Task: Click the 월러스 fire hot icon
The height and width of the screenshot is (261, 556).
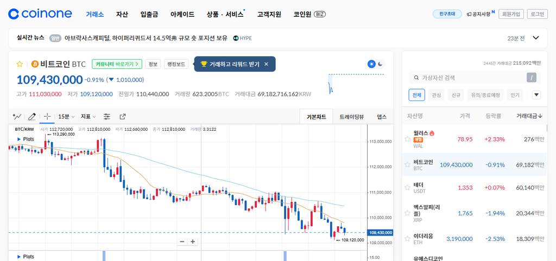Action: click(432, 133)
